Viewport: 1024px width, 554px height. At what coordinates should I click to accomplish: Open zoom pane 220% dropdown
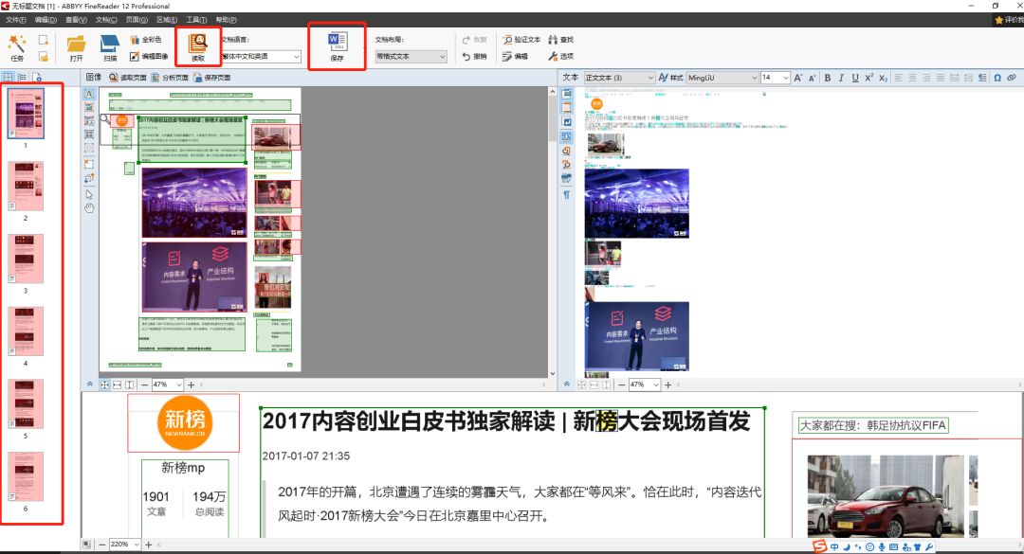coord(125,545)
